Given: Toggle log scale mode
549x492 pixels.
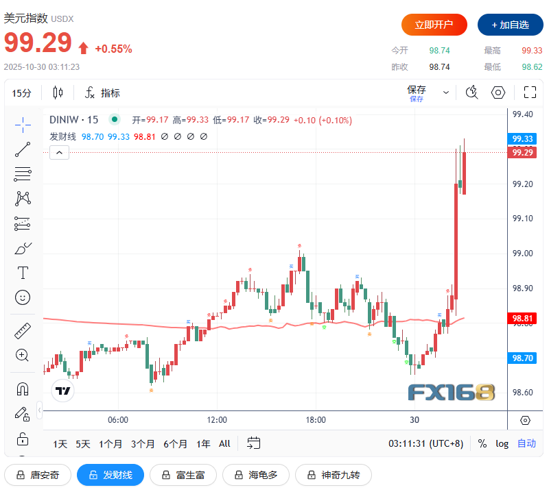Looking at the screenshot, I should [x=502, y=444].
